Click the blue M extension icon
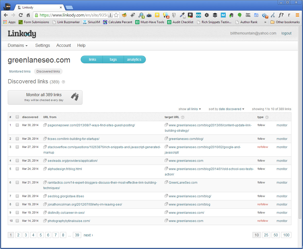 click(223, 15)
